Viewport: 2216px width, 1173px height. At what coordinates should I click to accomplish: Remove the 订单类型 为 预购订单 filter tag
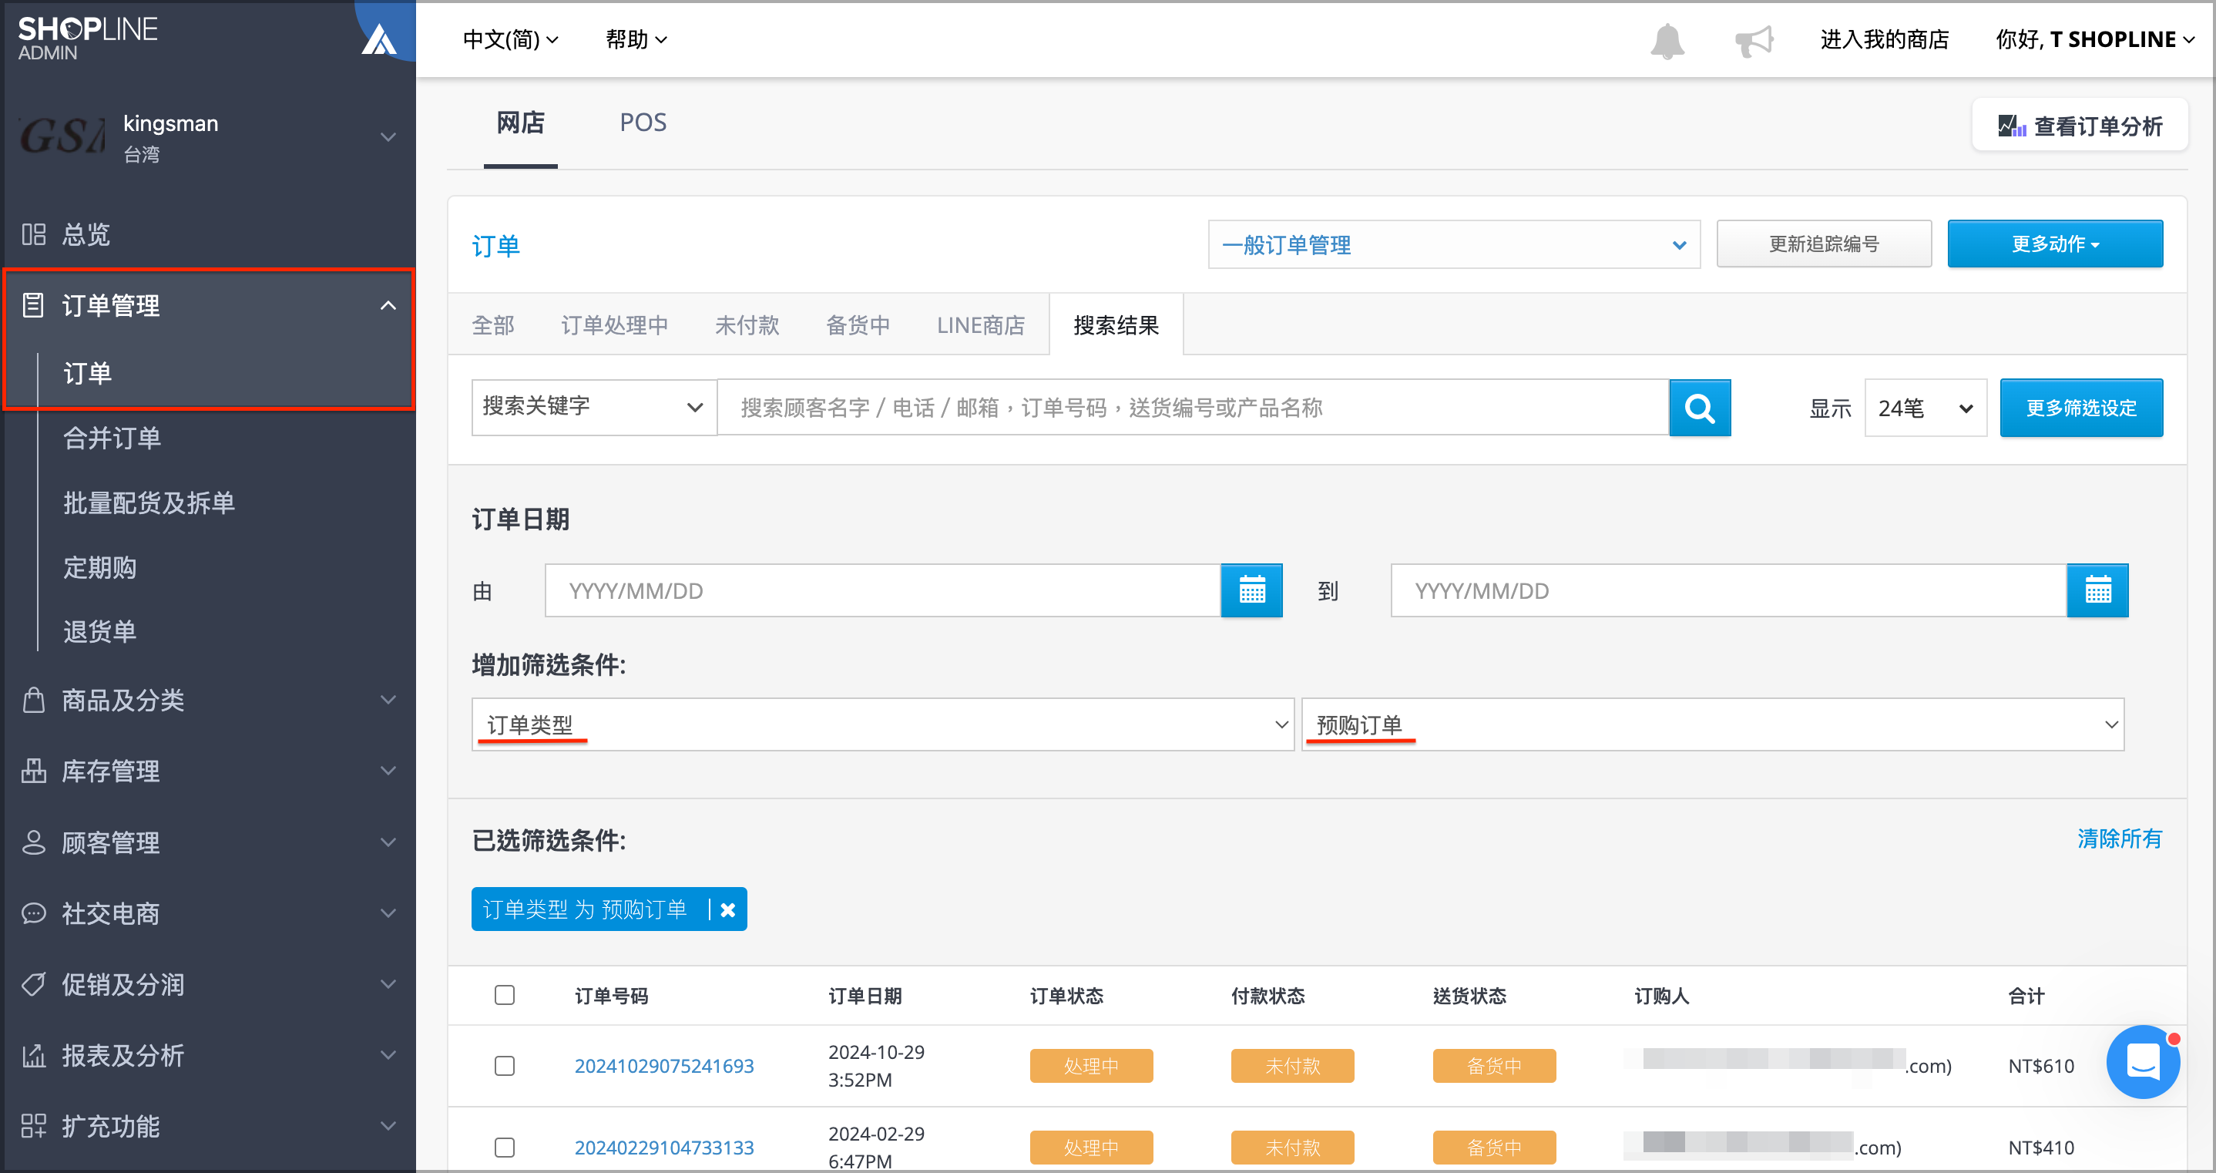[728, 909]
